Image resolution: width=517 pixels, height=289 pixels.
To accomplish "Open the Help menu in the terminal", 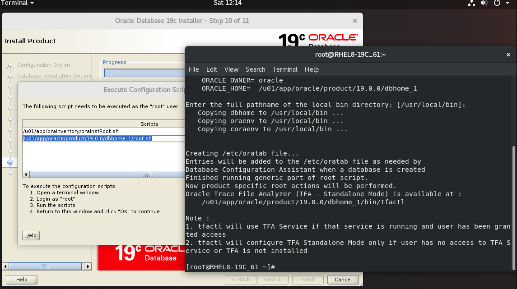I will click(312, 69).
